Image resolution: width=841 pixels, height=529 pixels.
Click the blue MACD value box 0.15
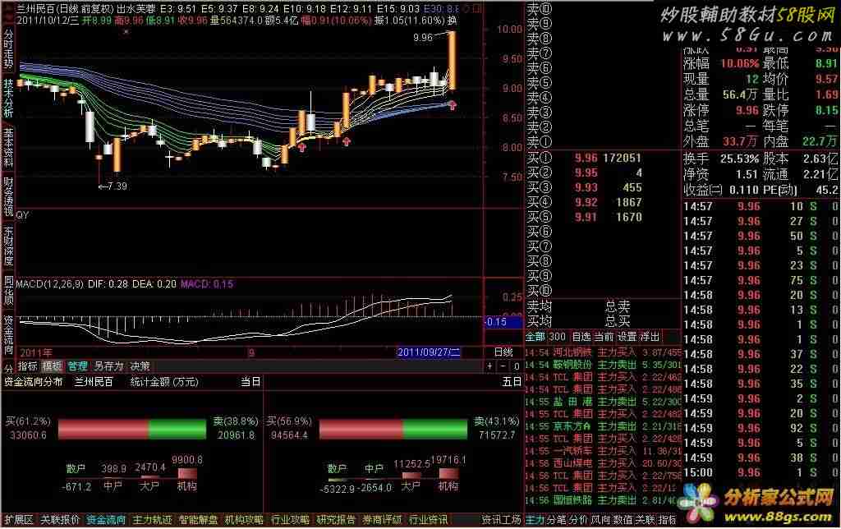[x=503, y=322]
